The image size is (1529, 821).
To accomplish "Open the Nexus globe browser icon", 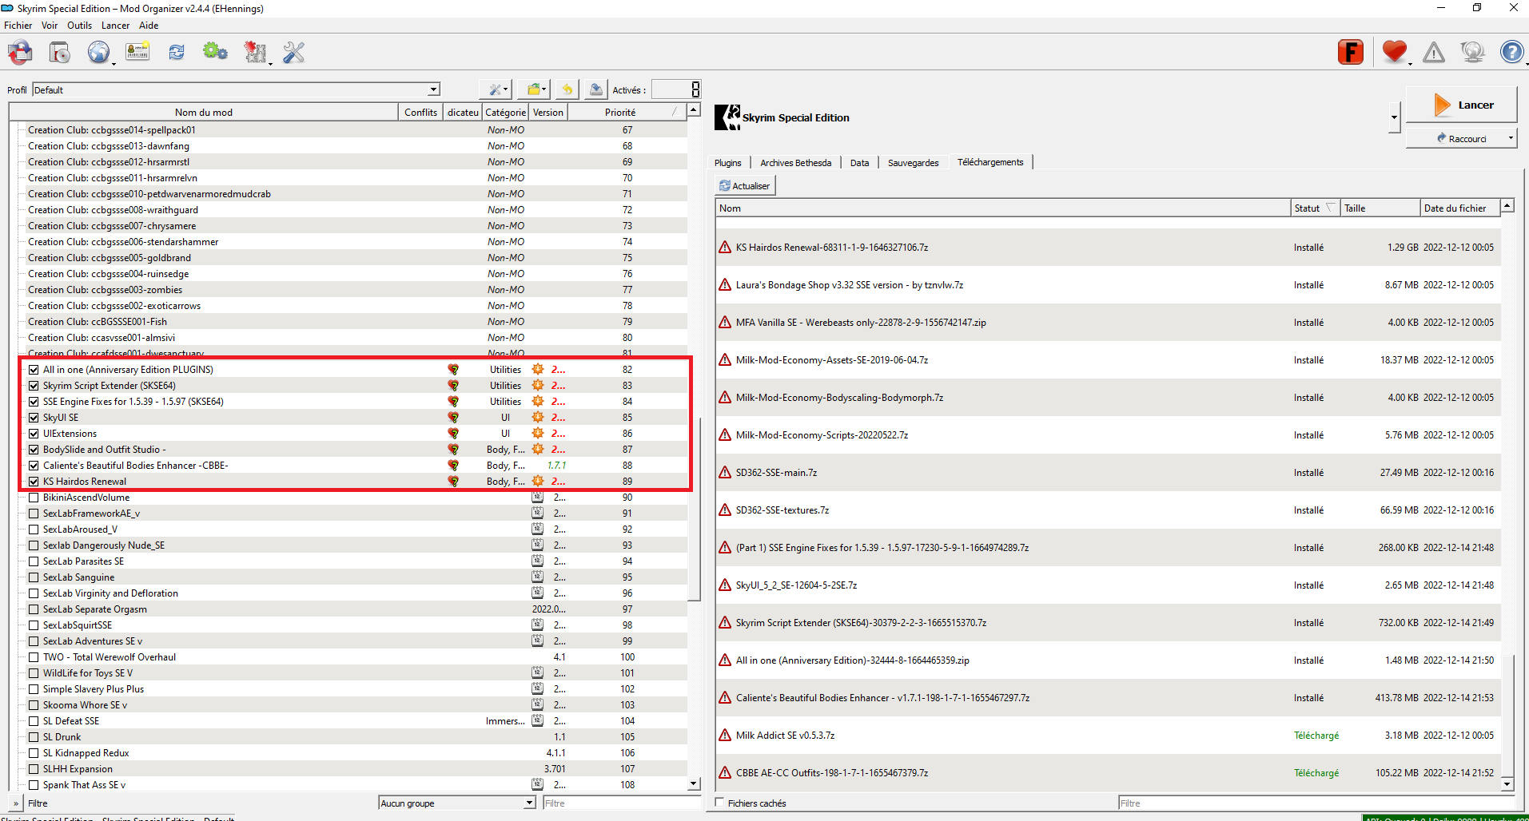I will point(98,53).
